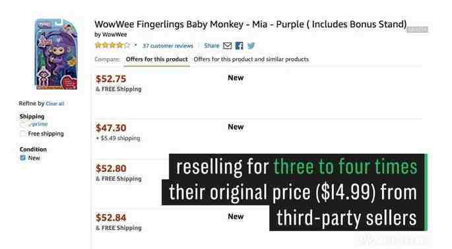
Task: Tick the Free shipping checkbox
Action: point(23,133)
